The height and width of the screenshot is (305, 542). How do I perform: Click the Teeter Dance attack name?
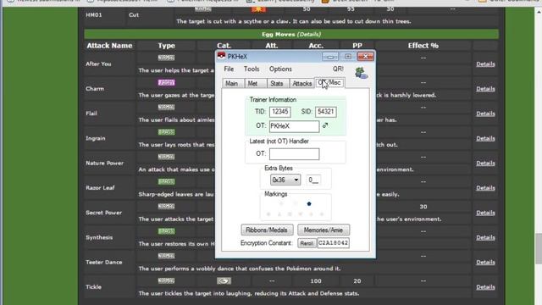click(x=104, y=262)
